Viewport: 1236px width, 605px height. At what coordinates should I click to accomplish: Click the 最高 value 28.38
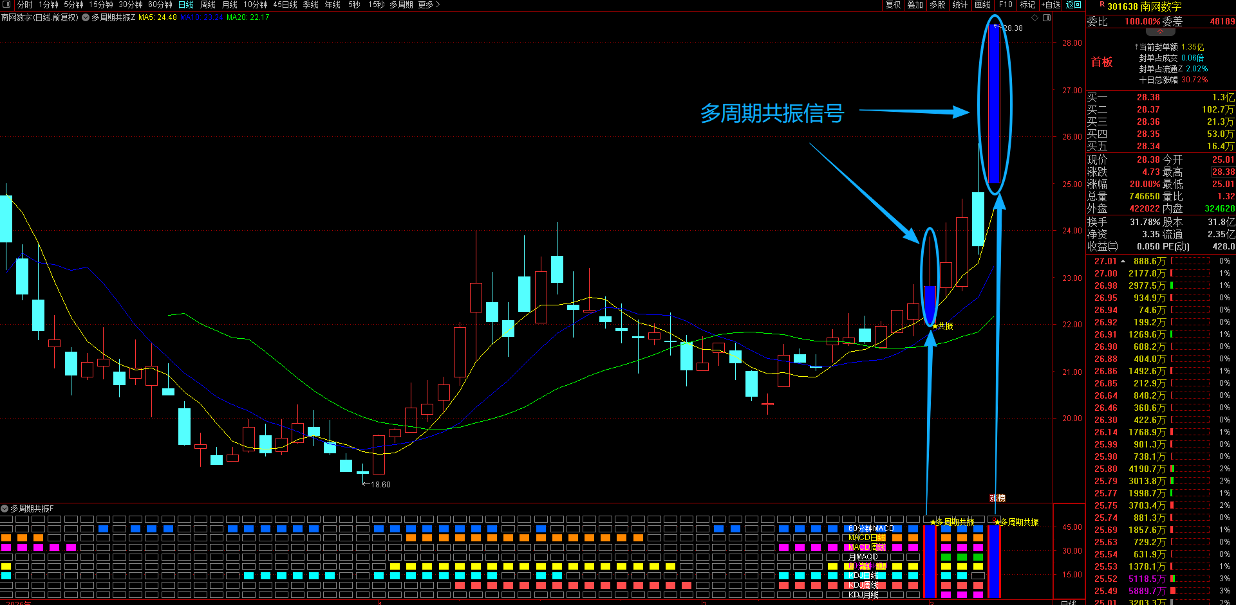click(x=1223, y=172)
